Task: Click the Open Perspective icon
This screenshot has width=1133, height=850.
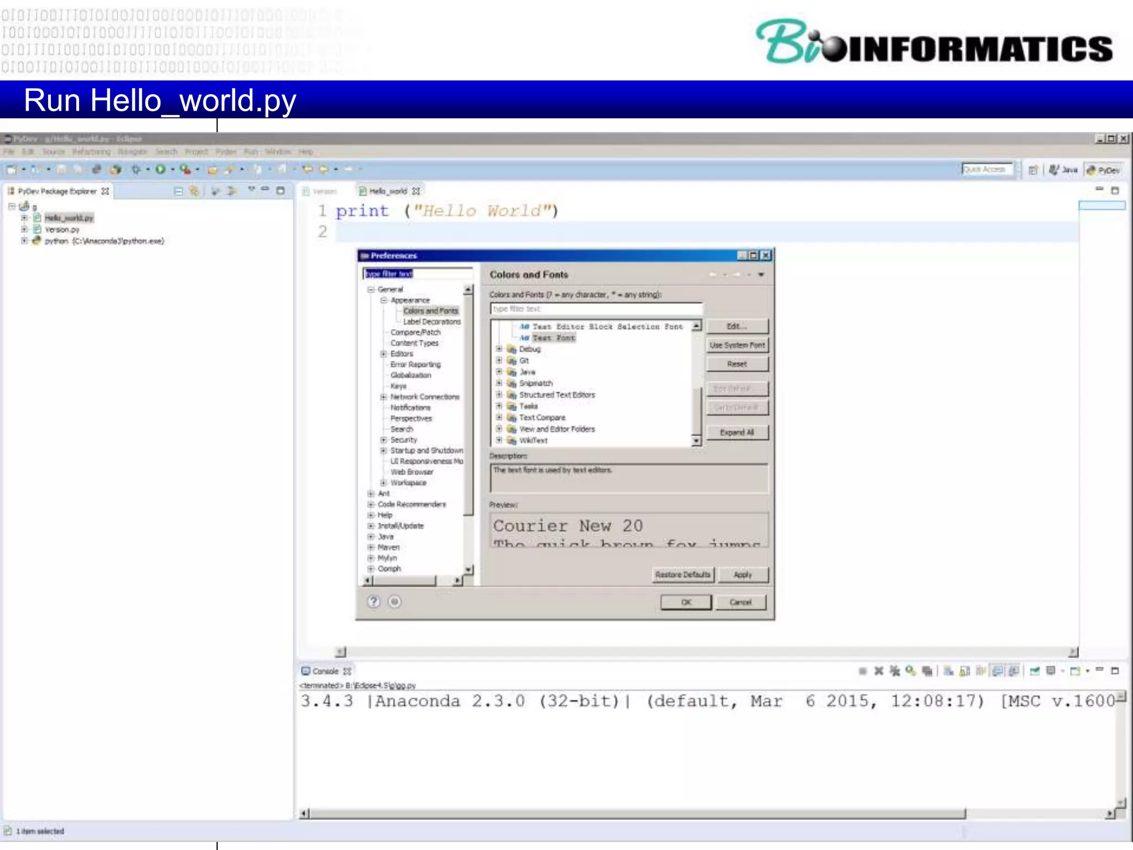Action: 1032,170
